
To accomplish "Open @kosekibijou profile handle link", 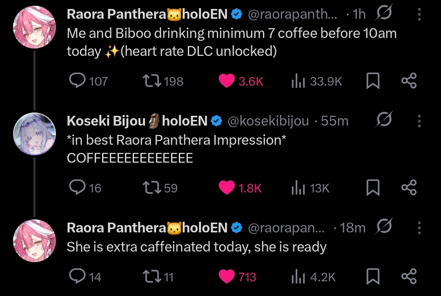I will (x=268, y=121).
